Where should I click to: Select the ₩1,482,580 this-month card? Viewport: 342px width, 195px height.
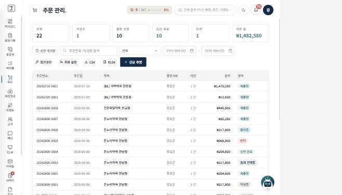pyautogui.click(x=251, y=33)
